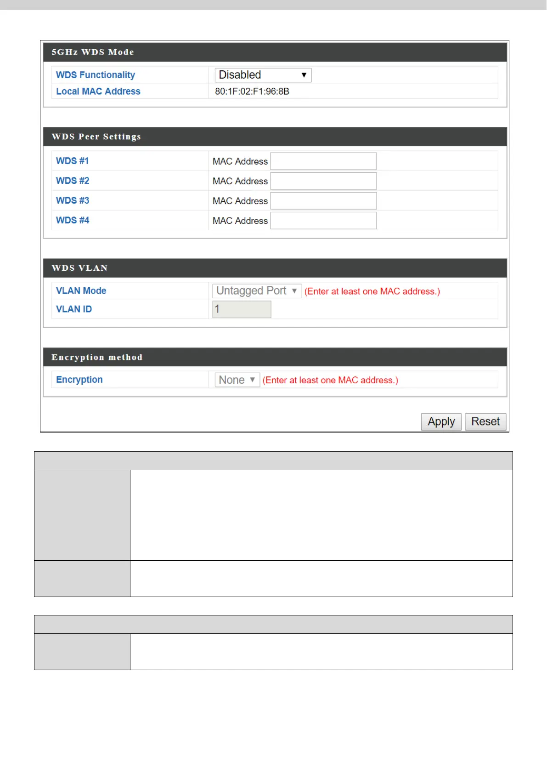
Task: Click the Apply button
Action: pos(441,422)
